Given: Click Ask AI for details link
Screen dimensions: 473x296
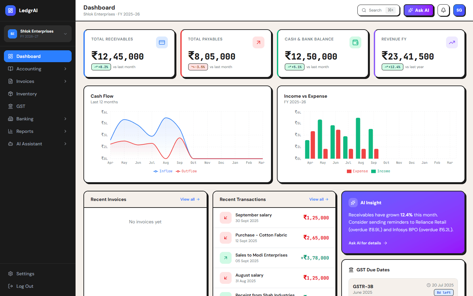Looking at the screenshot, I should (x=368, y=243).
